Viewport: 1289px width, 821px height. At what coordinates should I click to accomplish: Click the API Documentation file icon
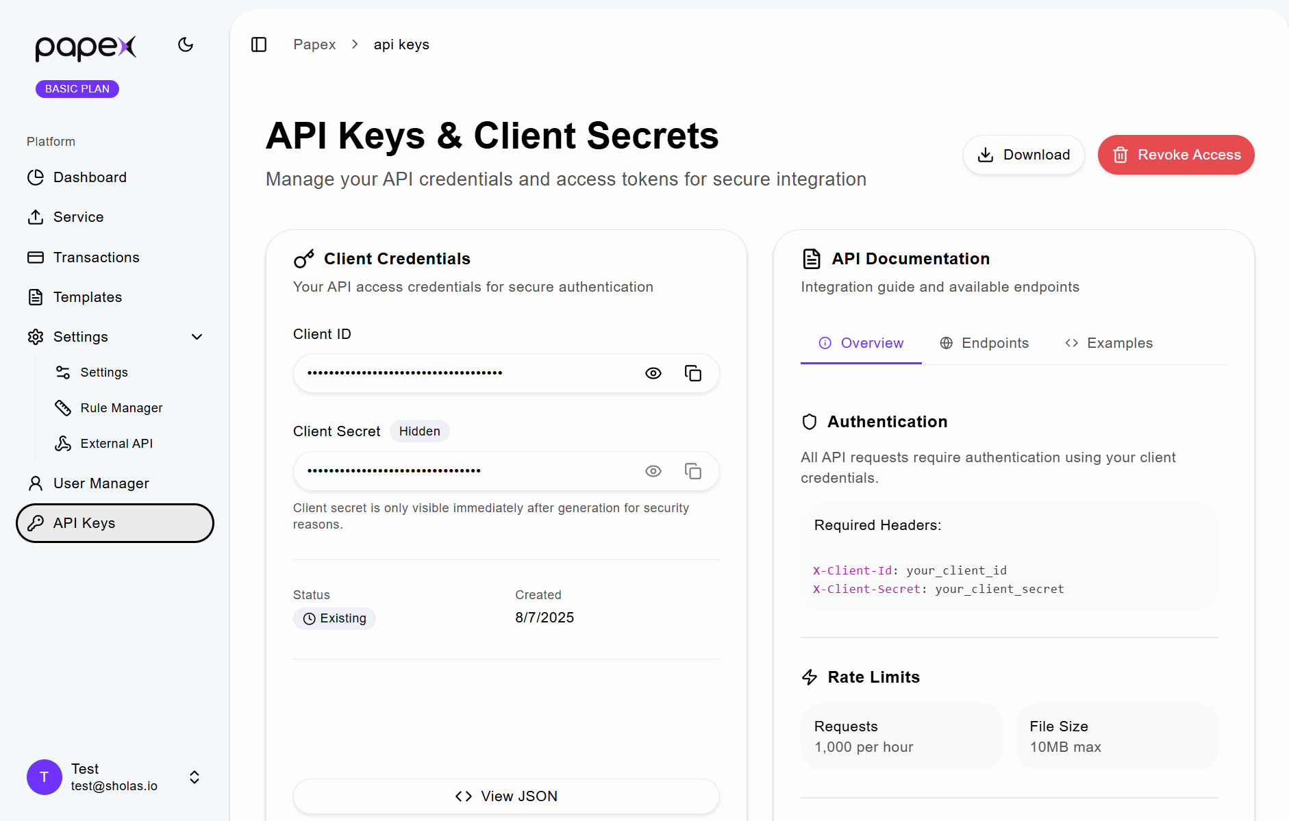[811, 259]
